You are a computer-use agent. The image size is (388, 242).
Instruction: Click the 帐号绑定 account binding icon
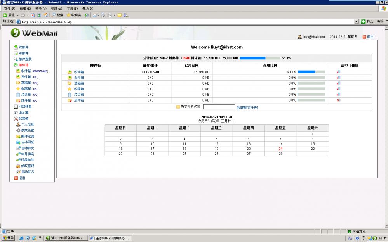(x=18, y=154)
